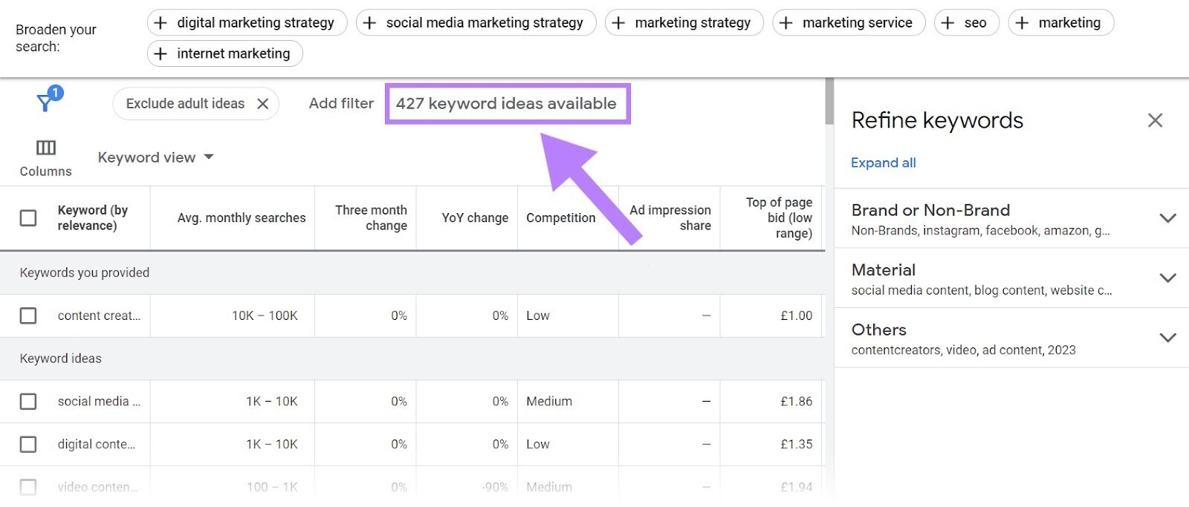Image resolution: width=1189 pixels, height=507 pixels.
Task: Add the 'seo' broaden suggestion
Action: click(966, 23)
